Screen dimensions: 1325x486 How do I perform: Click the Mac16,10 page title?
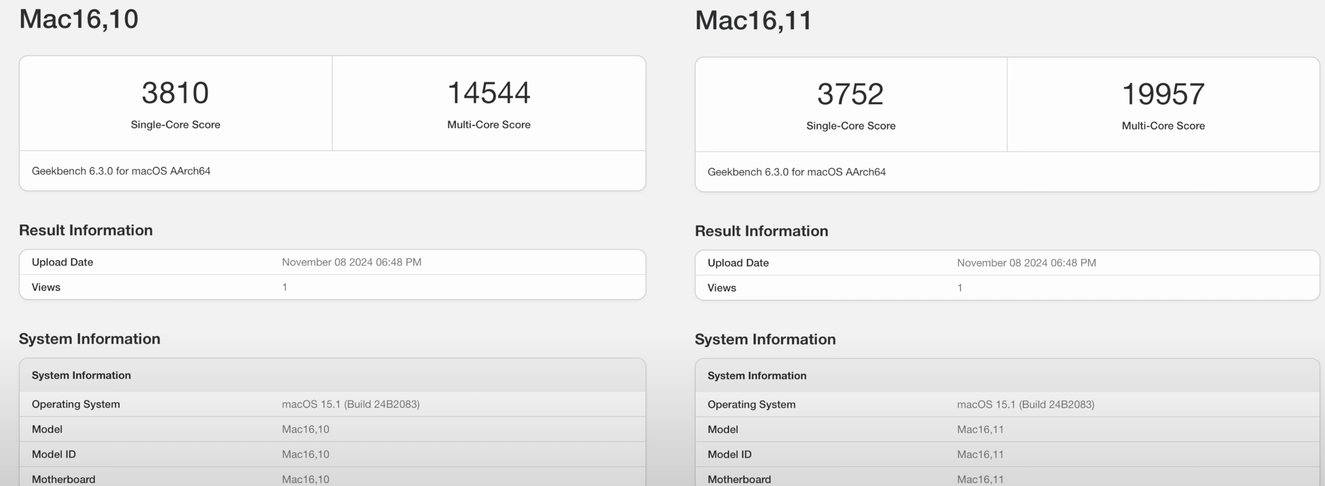(79, 19)
